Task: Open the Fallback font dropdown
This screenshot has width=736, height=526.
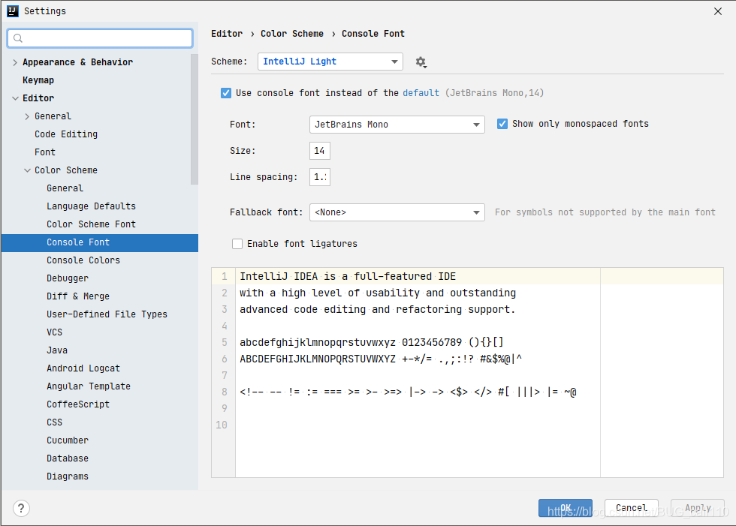Action: 397,212
